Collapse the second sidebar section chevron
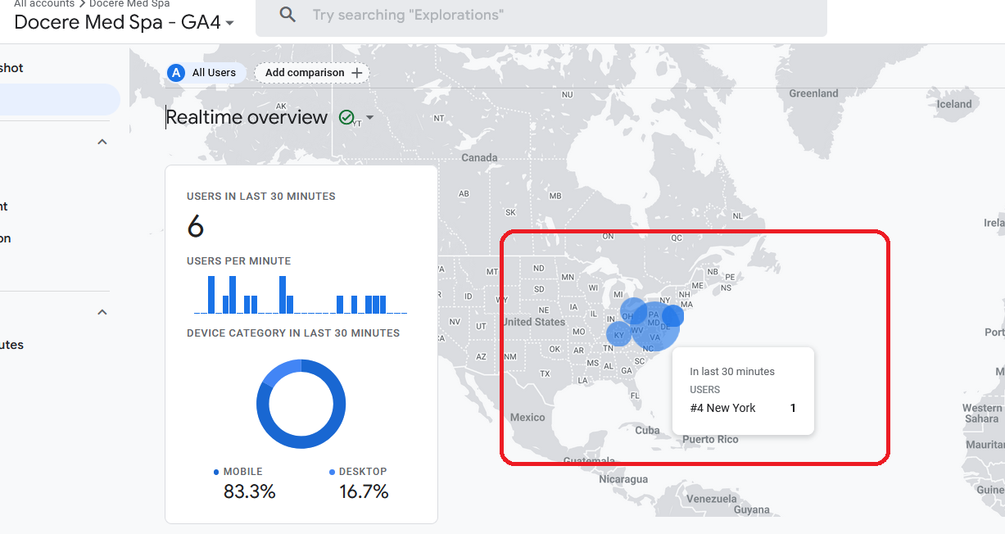Image resolution: width=1005 pixels, height=534 pixels. pos(102,312)
